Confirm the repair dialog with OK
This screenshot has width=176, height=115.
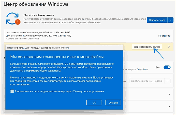[x=94, y=103]
